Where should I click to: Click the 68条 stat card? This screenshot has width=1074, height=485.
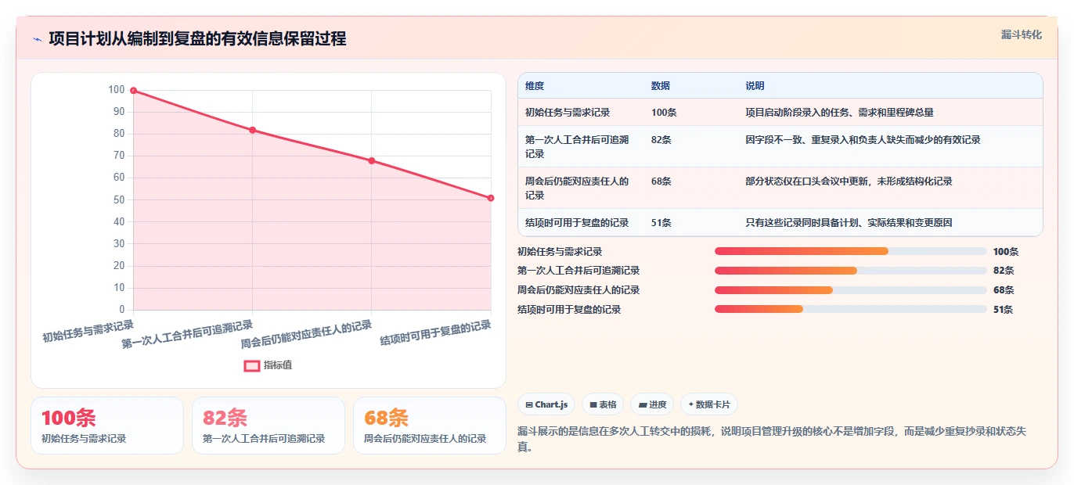point(430,426)
